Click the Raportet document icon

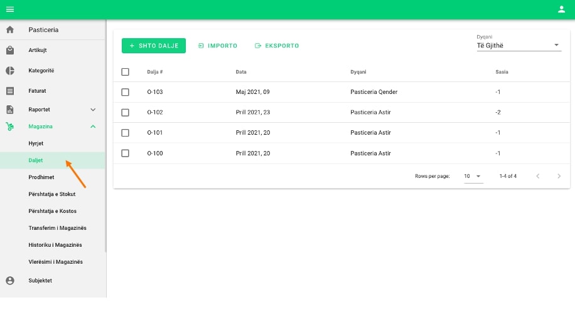point(10,110)
